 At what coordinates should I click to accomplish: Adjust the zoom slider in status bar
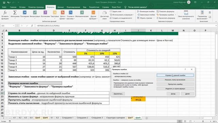203,121
